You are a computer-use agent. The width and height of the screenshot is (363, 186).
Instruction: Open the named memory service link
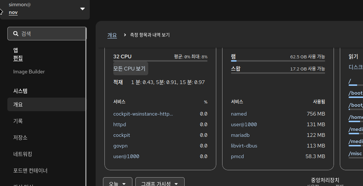(239, 114)
